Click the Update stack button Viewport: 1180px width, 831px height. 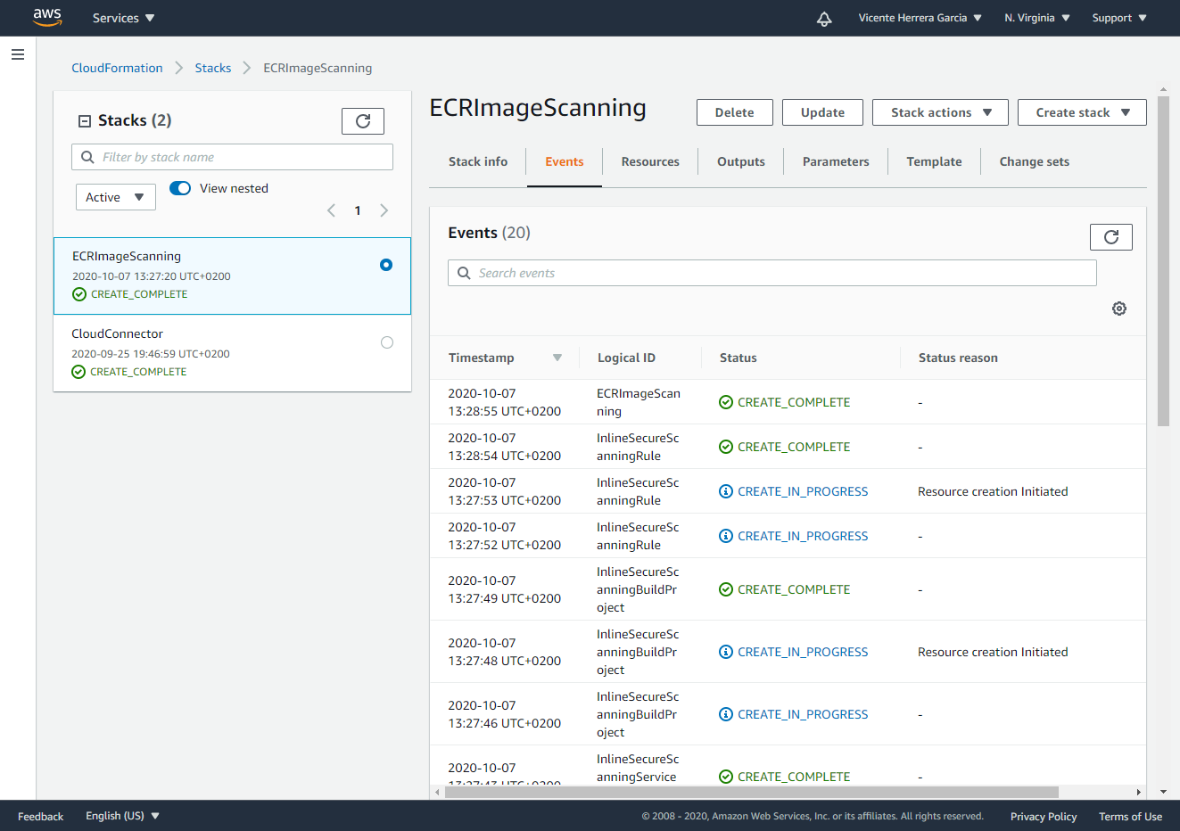tap(822, 112)
